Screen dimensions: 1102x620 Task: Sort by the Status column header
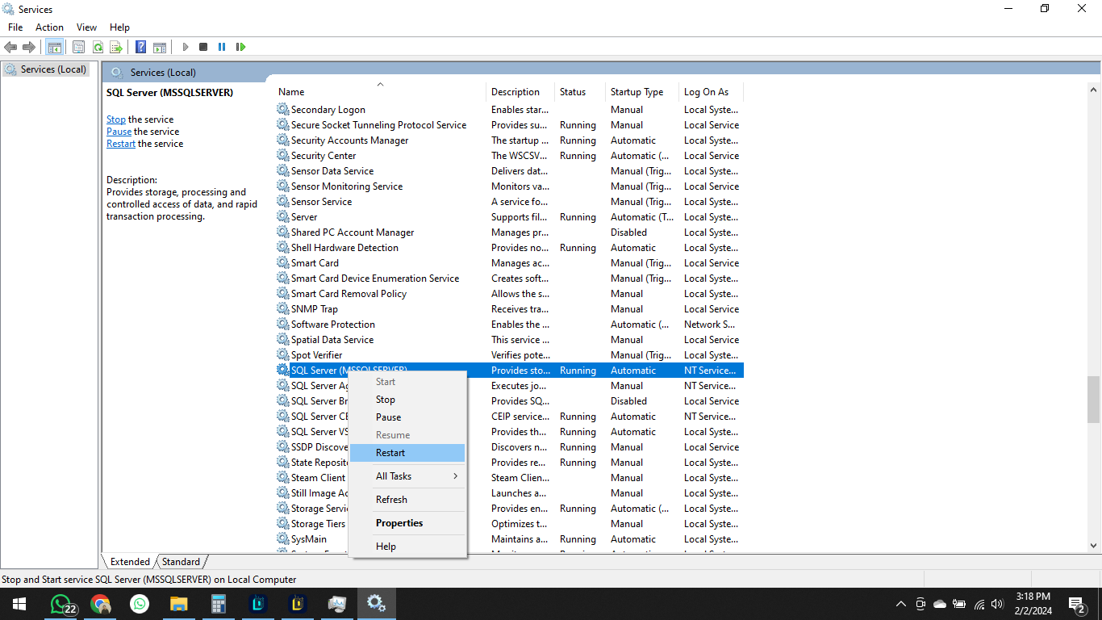click(579, 91)
